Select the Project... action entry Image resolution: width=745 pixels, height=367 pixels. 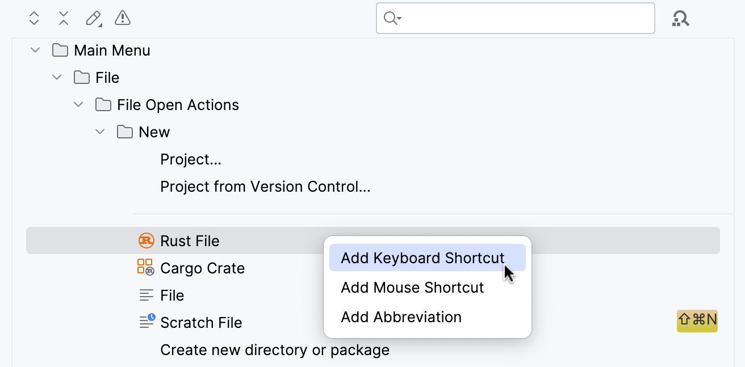[191, 159]
